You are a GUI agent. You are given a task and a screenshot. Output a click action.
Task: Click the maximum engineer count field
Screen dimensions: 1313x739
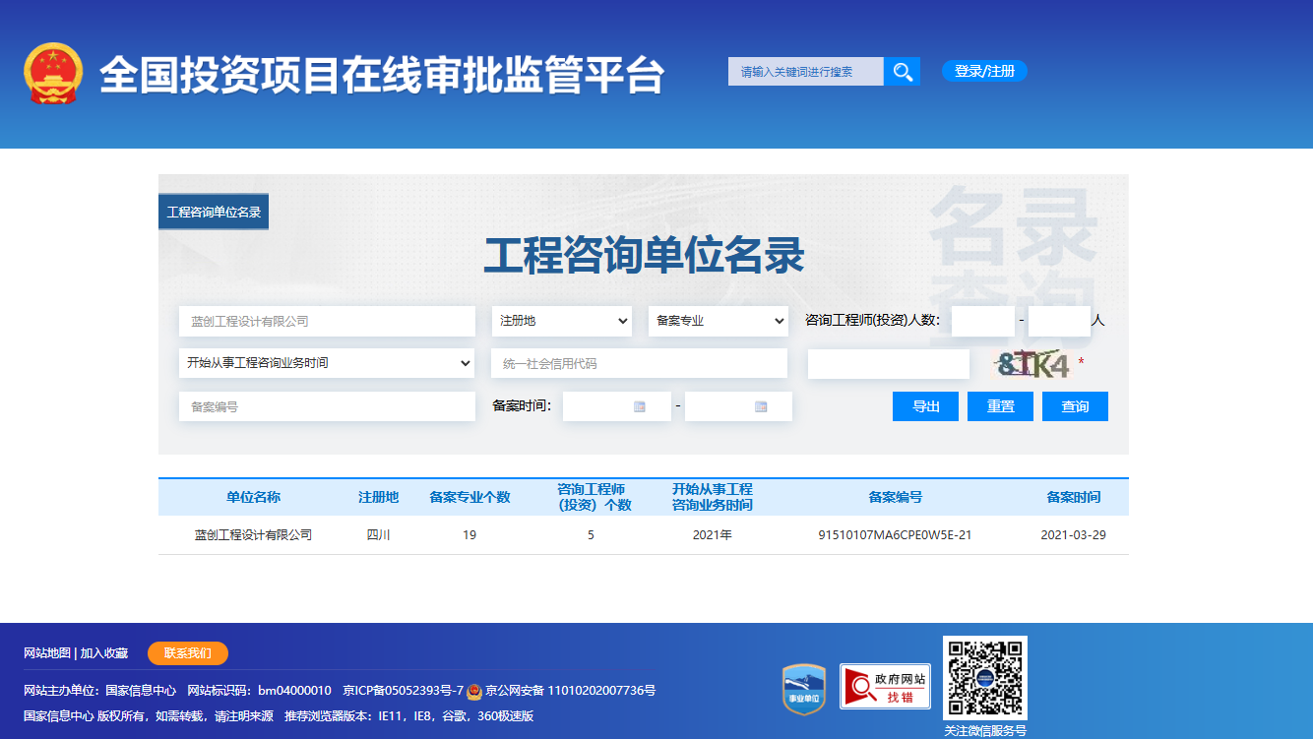tap(1059, 321)
